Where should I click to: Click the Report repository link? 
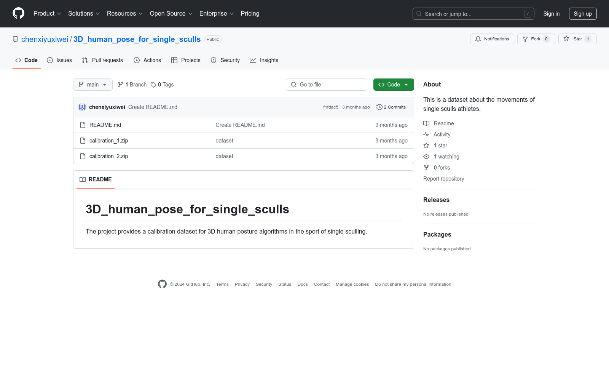point(443,179)
